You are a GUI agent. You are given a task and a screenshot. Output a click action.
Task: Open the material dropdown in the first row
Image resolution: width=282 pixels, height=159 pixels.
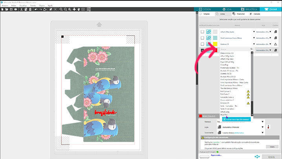[254, 32]
